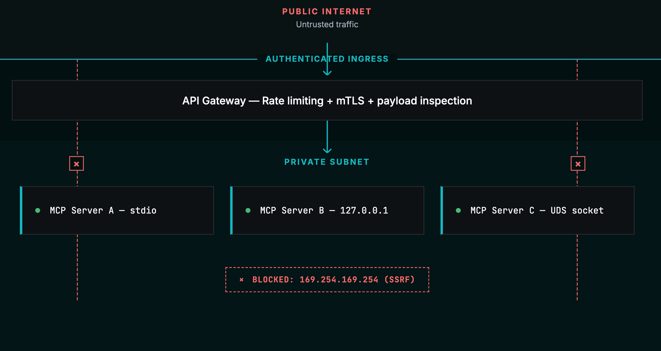Image resolution: width=661 pixels, height=351 pixels.
Task: Click the left red X blocked marker
Action: coord(77,164)
